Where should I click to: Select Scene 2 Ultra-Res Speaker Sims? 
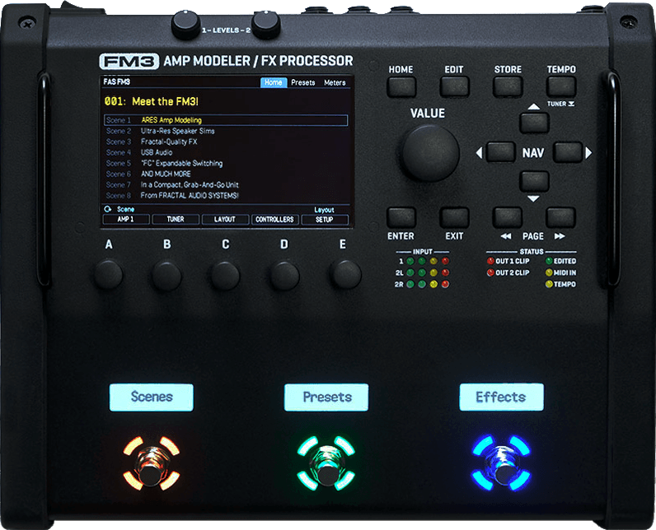(x=226, y=131)
